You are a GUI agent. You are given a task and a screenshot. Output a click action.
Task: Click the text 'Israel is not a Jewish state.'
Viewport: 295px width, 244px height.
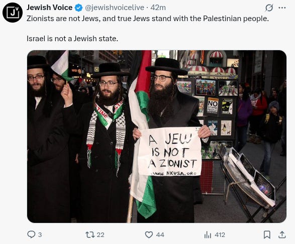coord(72,39)
